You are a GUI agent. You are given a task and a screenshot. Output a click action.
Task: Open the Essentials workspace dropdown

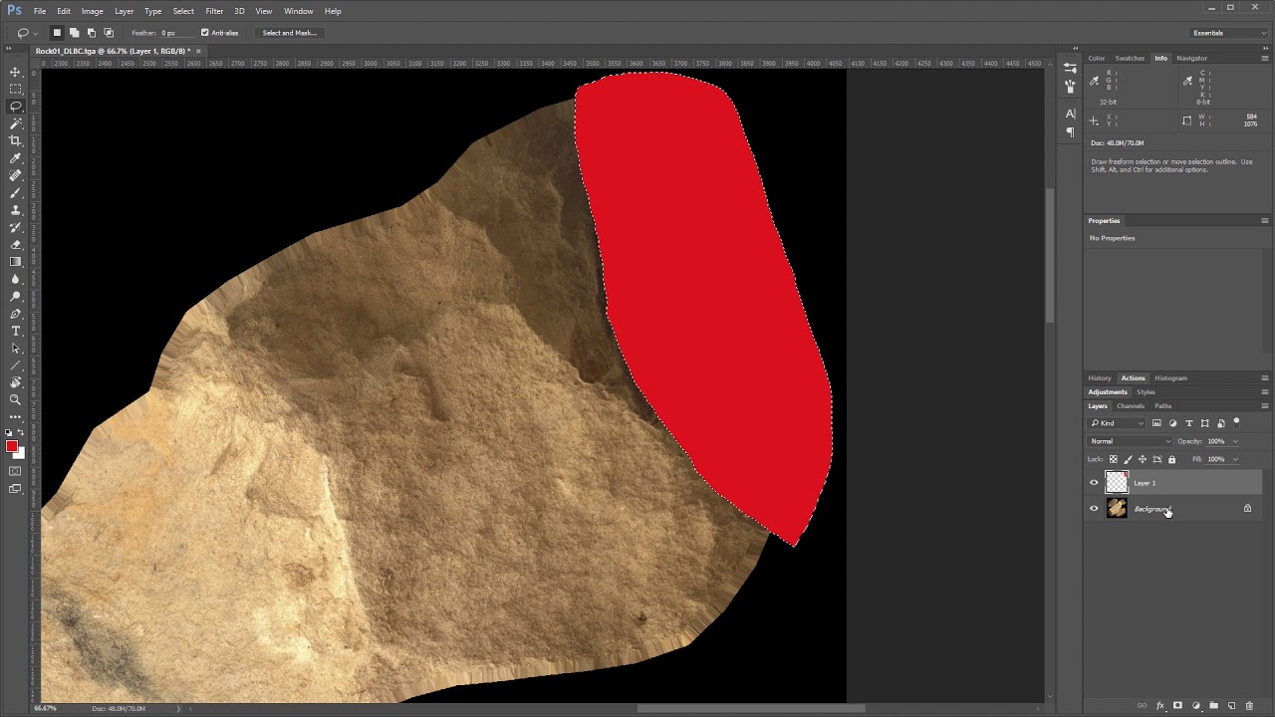pos(1230,33)
